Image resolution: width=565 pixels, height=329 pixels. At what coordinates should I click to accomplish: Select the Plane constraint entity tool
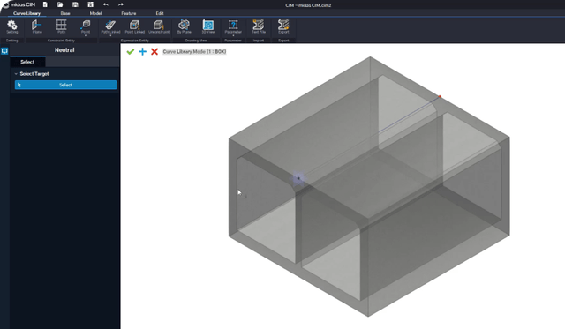(37, 26)
